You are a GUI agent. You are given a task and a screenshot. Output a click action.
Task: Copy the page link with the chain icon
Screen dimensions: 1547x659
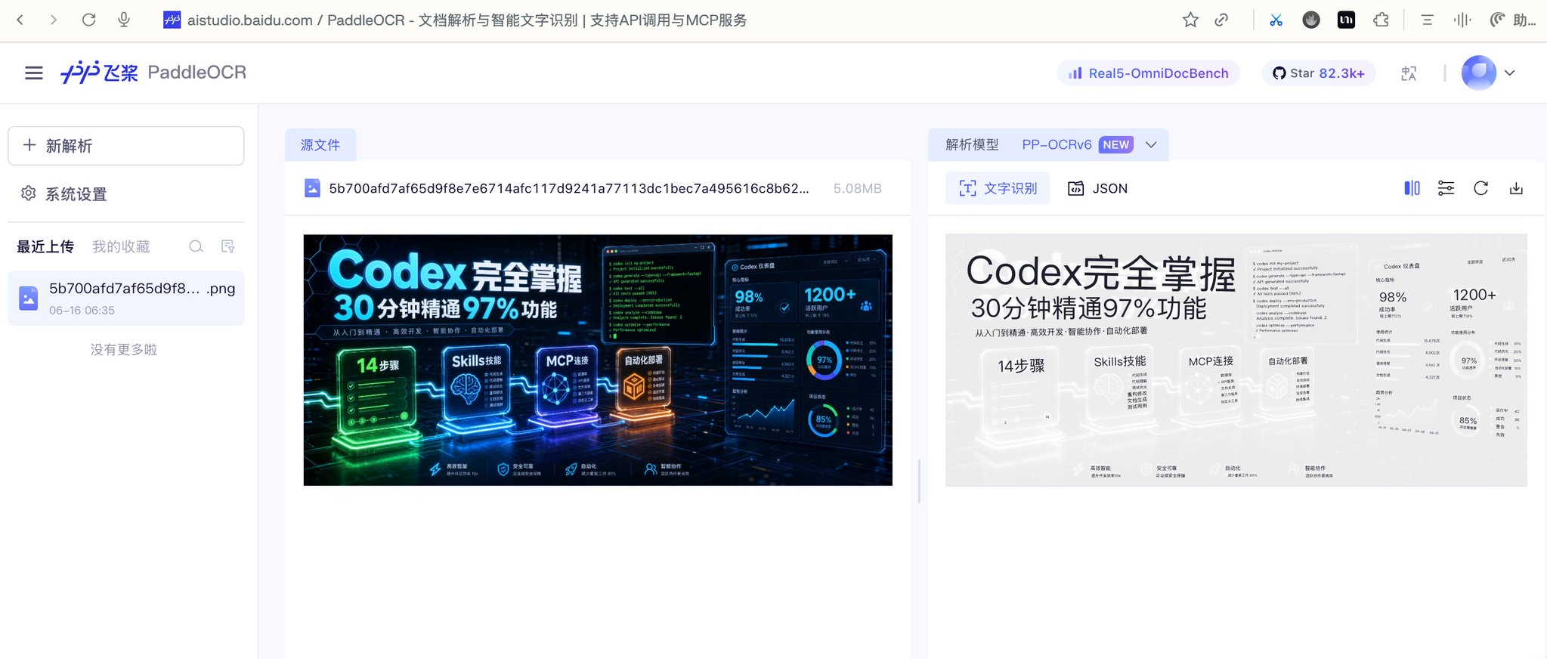pos(1221,20)
